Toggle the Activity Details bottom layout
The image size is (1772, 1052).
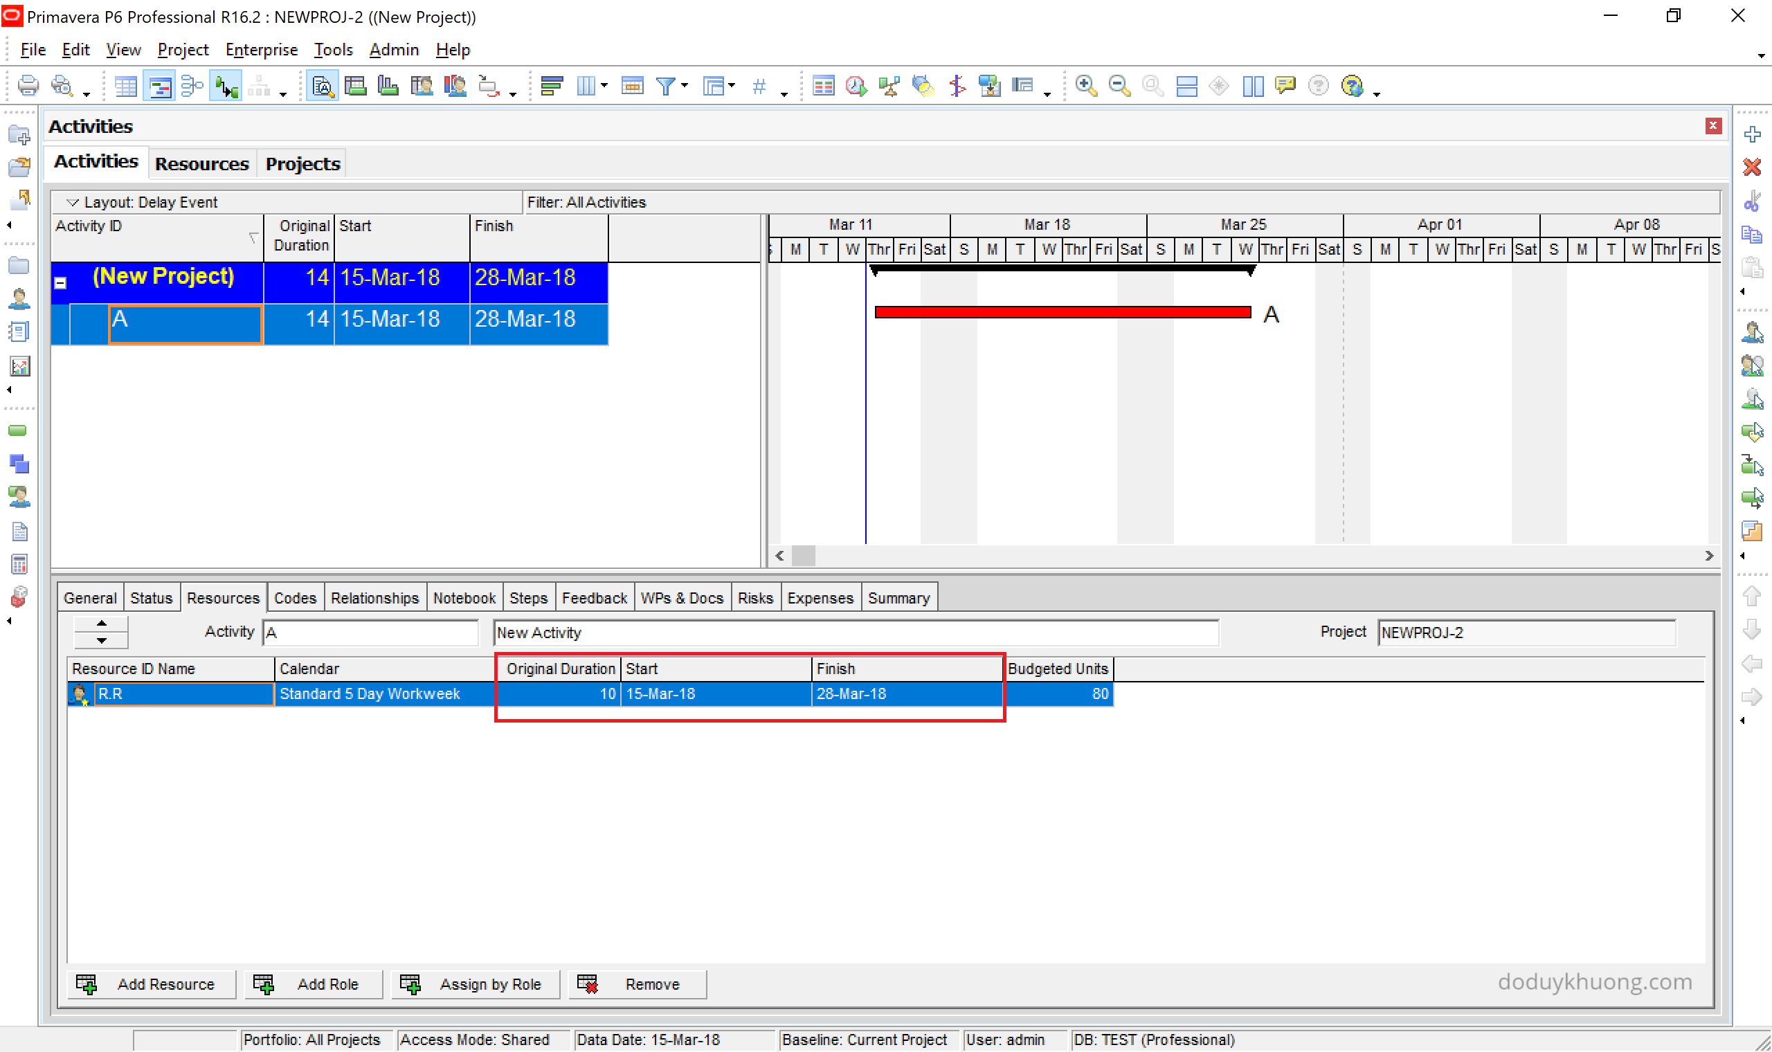click(x=322, y=86)
